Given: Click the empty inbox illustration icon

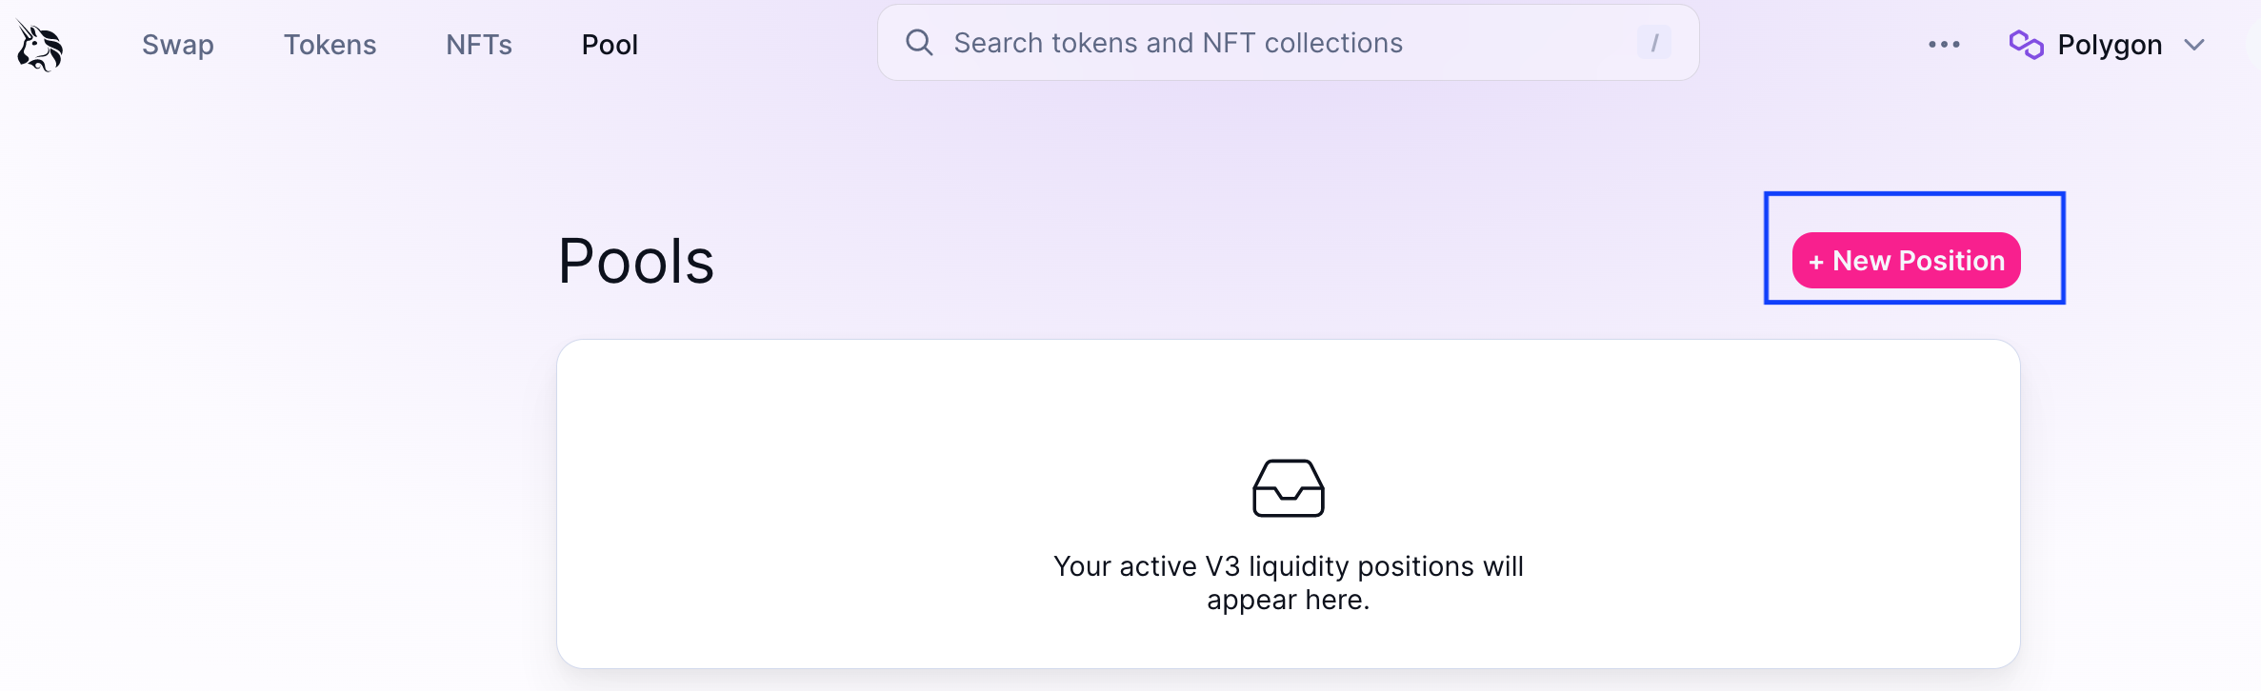Looking at the screenshot, I should click(1289, 487).
